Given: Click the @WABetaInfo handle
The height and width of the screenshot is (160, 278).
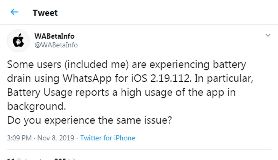Looking at the screenshot, I should click(x=56, y=45).
